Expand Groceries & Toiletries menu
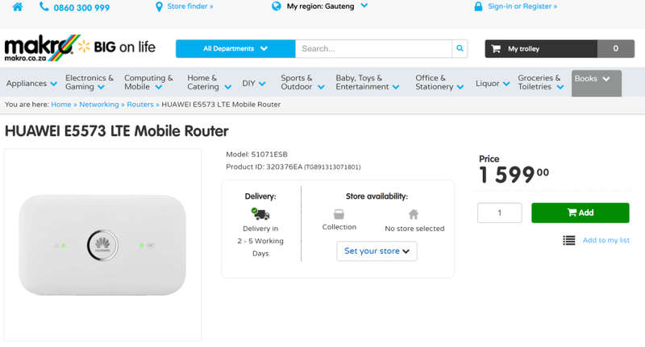 tap(540, 82)
